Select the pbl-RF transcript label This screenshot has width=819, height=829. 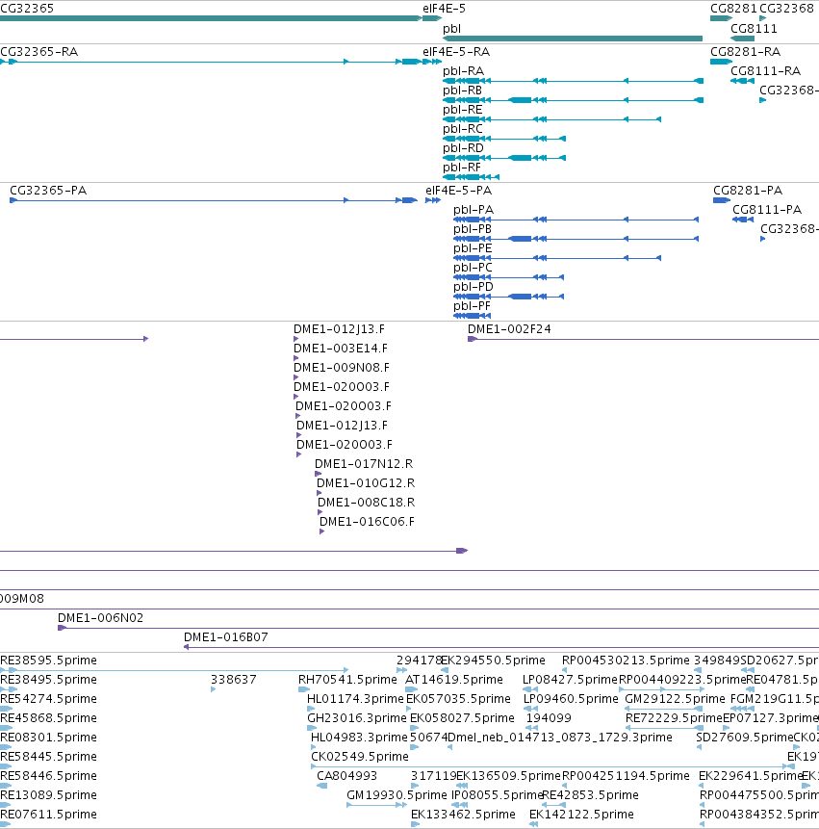tap(461, 168)
